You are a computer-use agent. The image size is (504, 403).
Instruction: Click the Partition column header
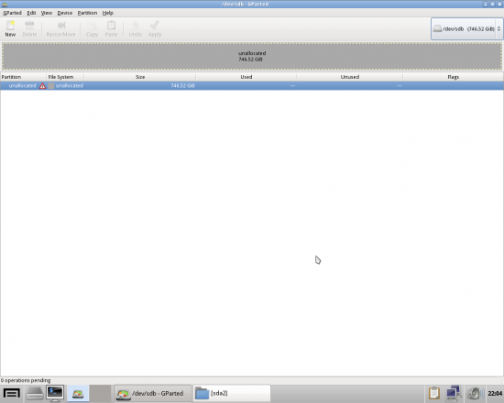(x=23, y=77)
